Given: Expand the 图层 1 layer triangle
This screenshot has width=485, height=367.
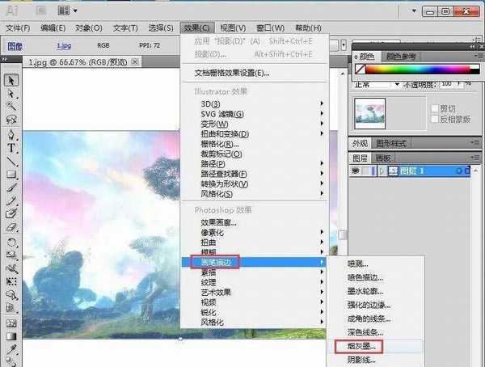Looking at the screenshot, I should click(382, 171).
